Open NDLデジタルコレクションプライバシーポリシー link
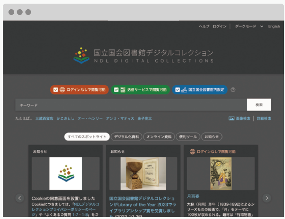Image resolution: width=285 pixels, height=219 pixels. point(65,209)
